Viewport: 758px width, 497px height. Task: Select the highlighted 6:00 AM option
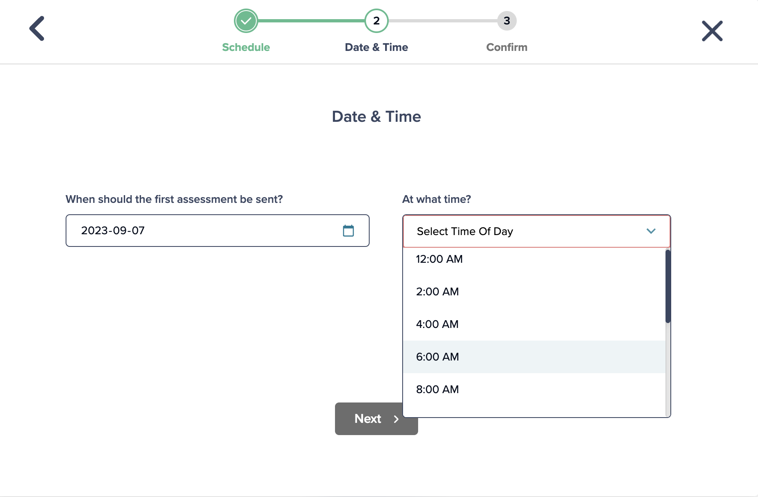pos(437,357)
